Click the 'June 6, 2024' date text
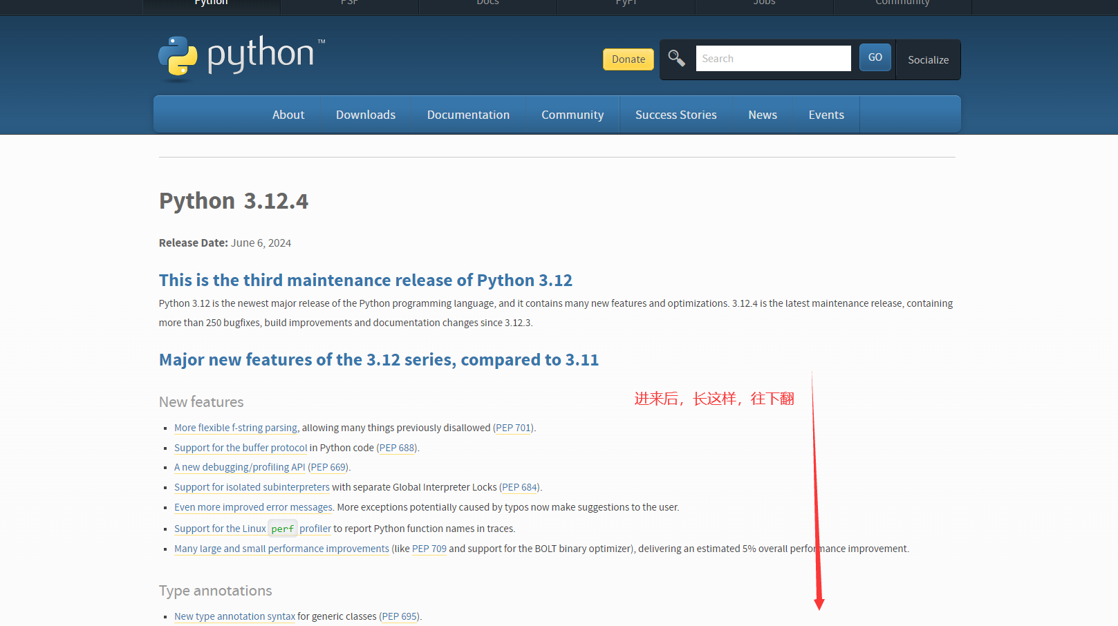Viewport: 1118px width, 626px height. pos(261,243)
